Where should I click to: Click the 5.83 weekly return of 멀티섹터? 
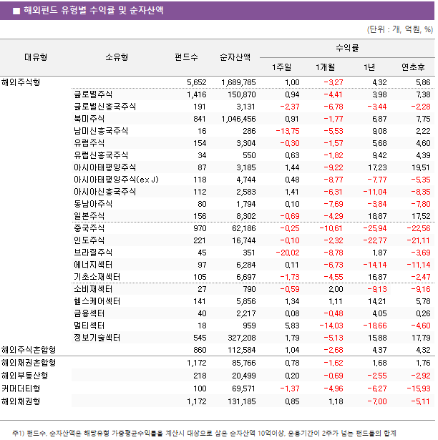[x=292, y=326]
